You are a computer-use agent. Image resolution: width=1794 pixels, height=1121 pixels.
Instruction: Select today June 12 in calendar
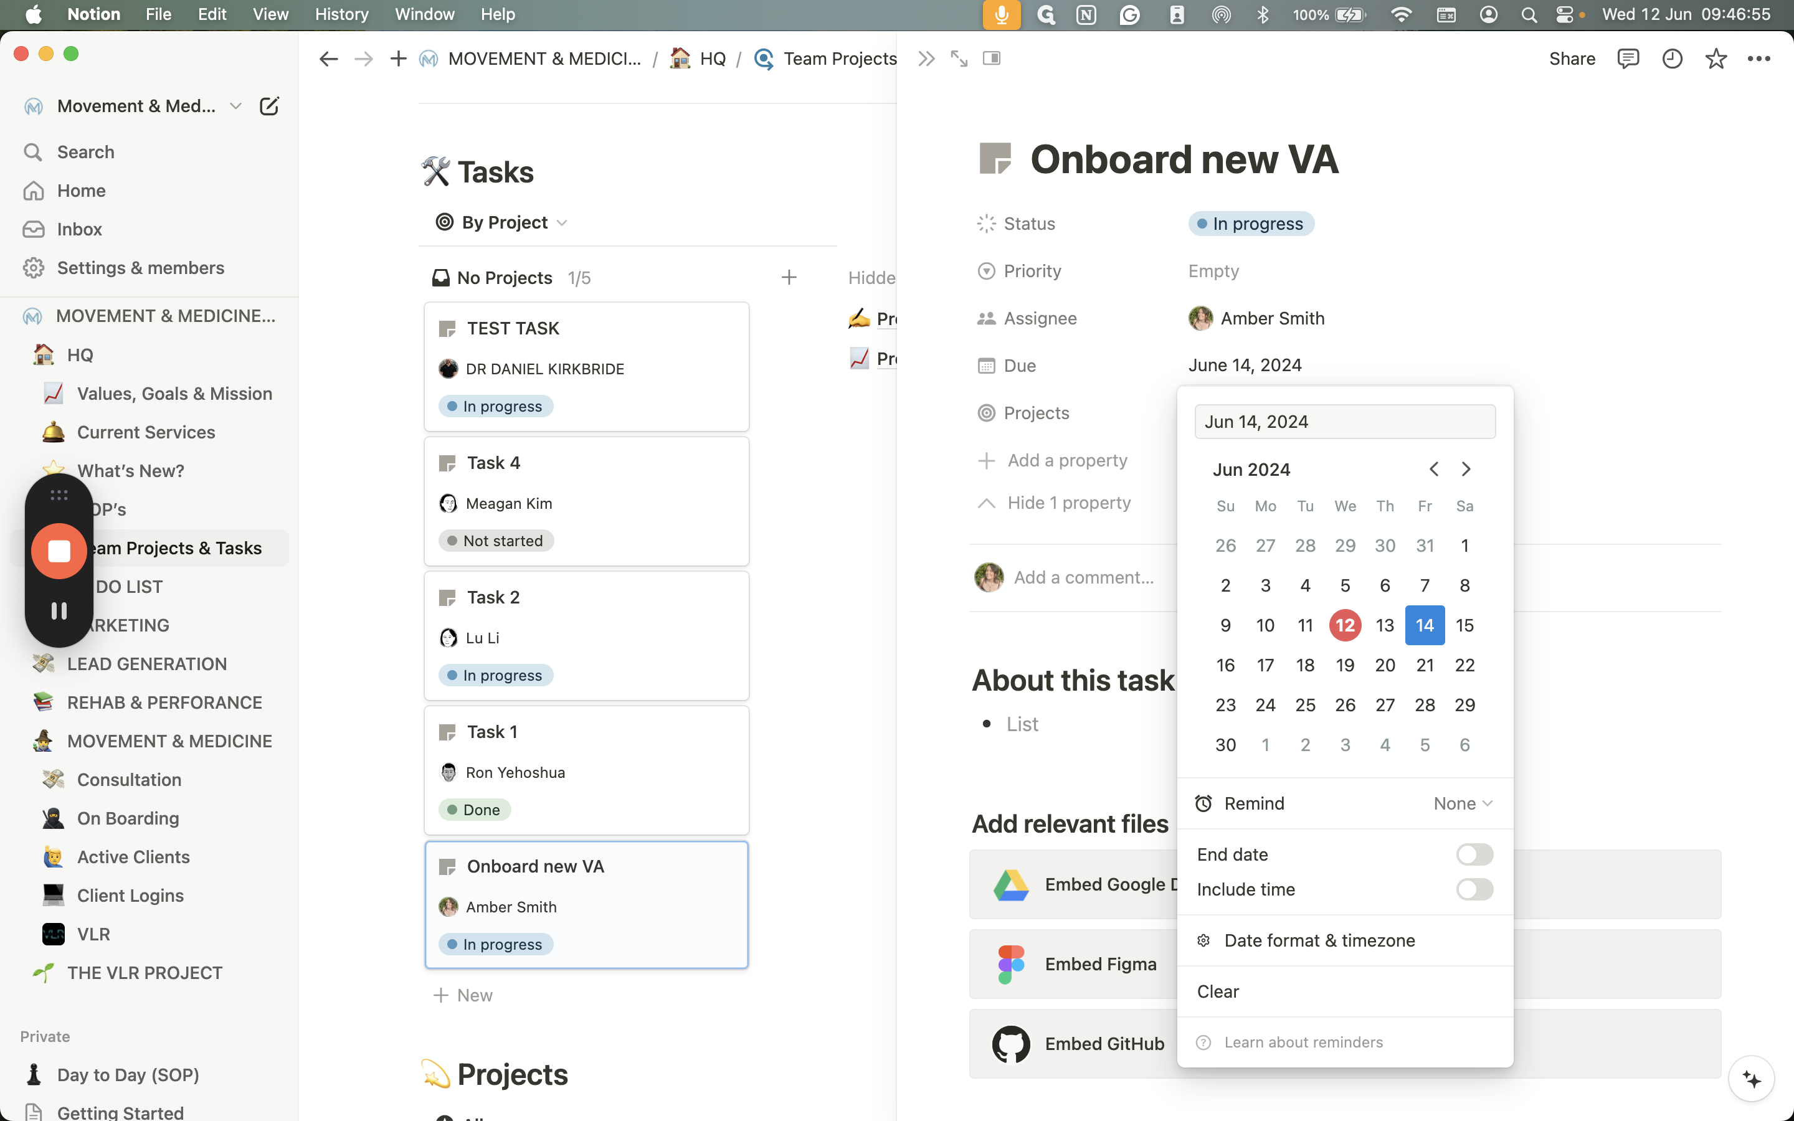click(1345, 625)
